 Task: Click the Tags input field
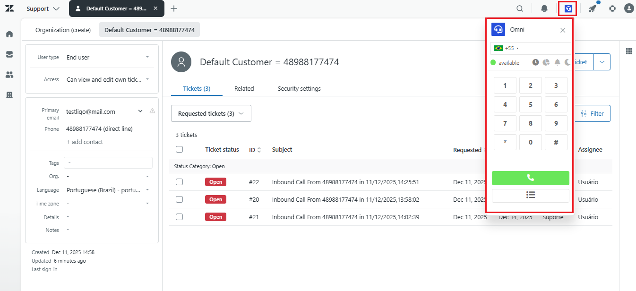[x=108, y=163]
